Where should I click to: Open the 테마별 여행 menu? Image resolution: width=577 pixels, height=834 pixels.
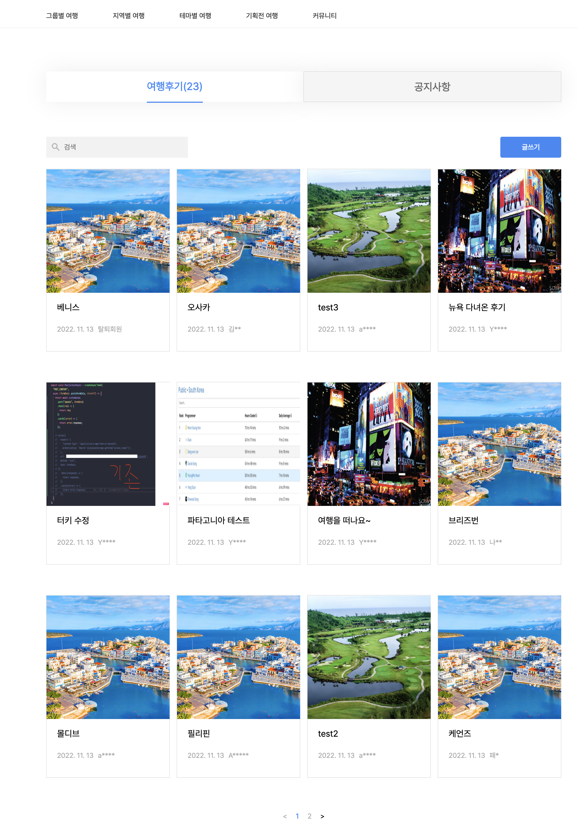(x=195, y=15)
